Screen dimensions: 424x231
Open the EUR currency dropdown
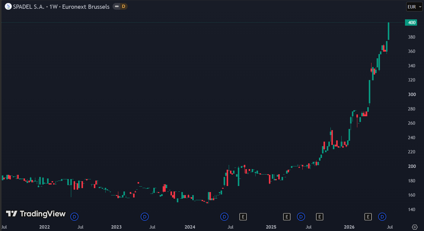tap(414, 7)
